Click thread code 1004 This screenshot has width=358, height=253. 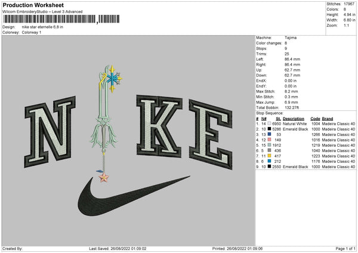point(316,124)
